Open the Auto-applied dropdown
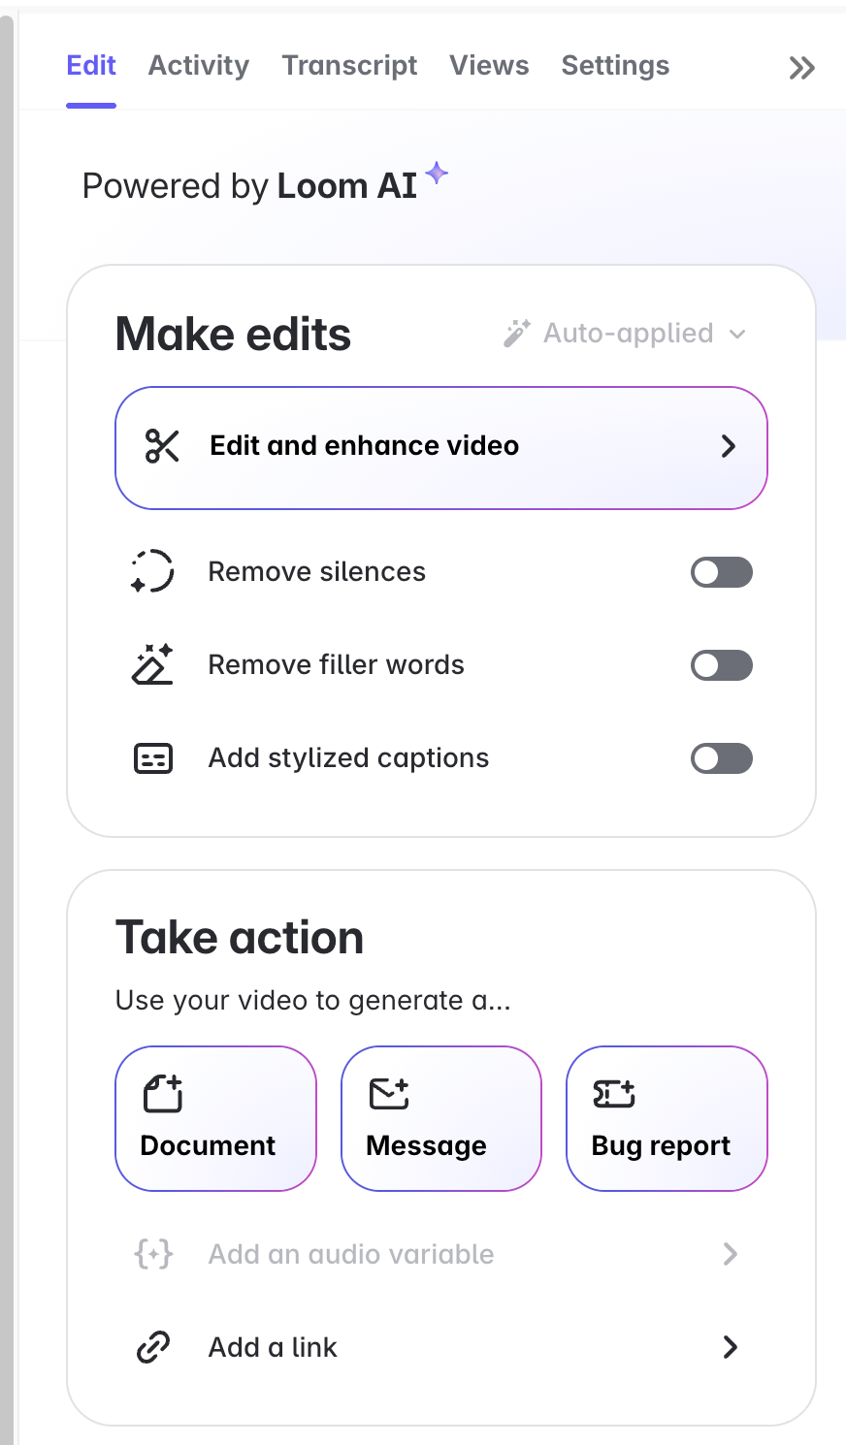The image size is (846, 1445). click(x=625, y=334)
